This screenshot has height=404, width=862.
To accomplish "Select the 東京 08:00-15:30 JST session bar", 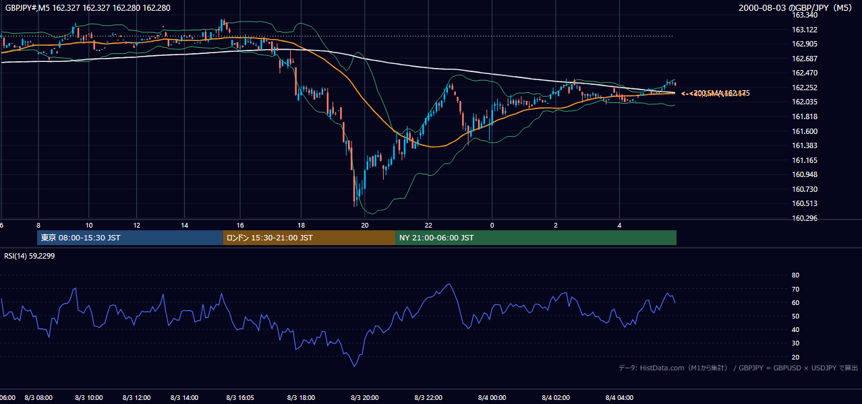I will click(130, 238).
